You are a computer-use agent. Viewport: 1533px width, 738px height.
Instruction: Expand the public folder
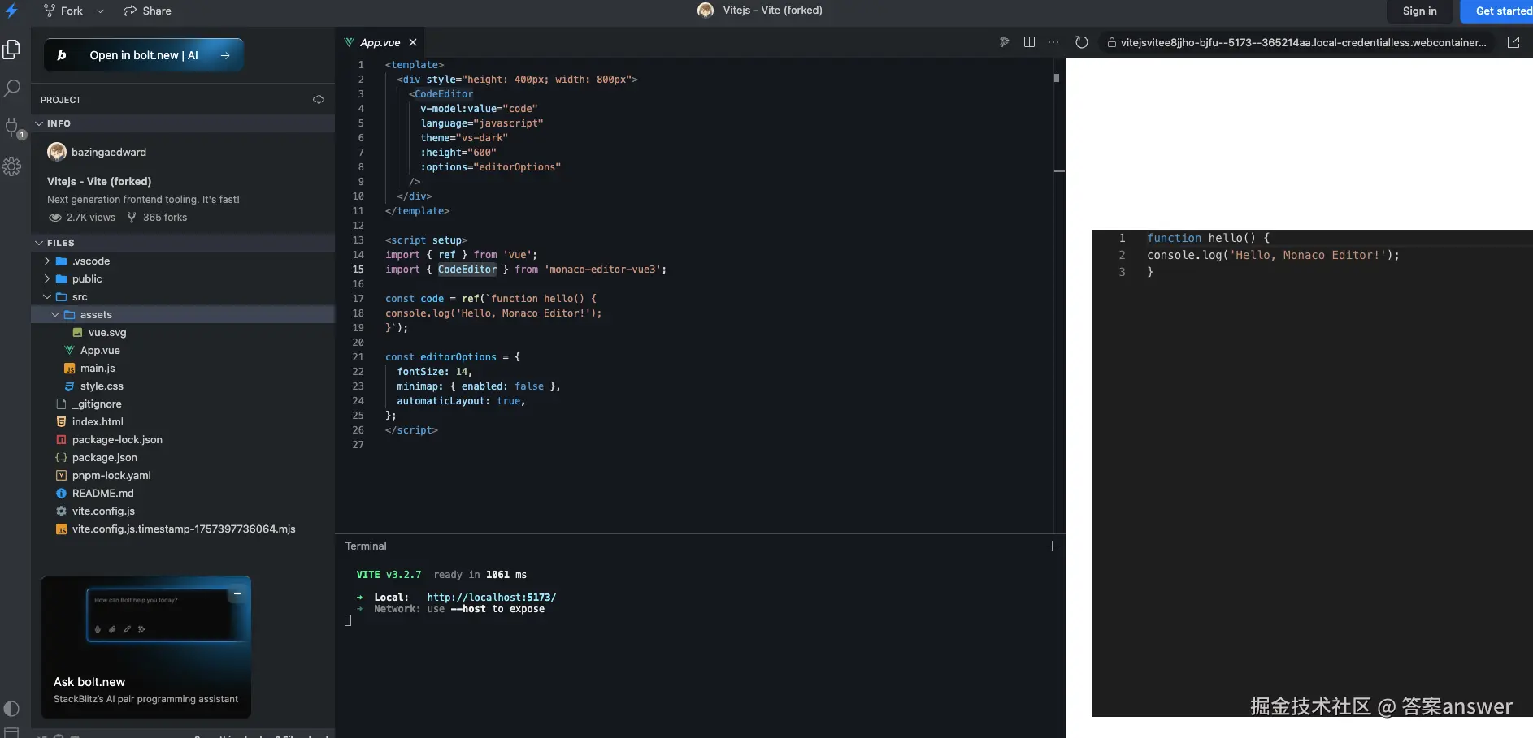[87, 279]
